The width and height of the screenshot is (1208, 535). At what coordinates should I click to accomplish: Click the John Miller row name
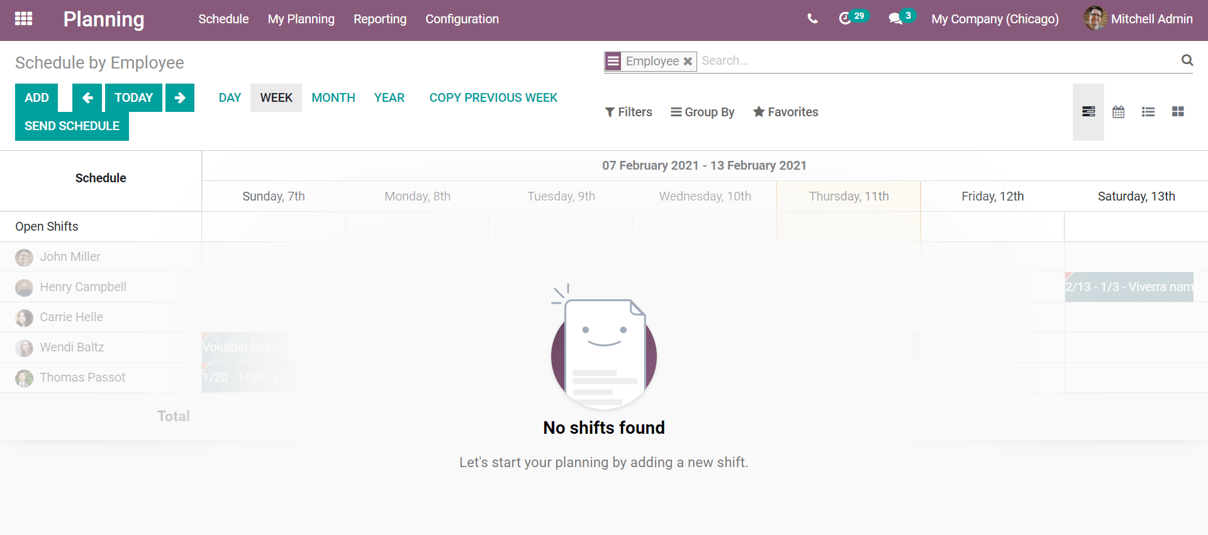70,256
